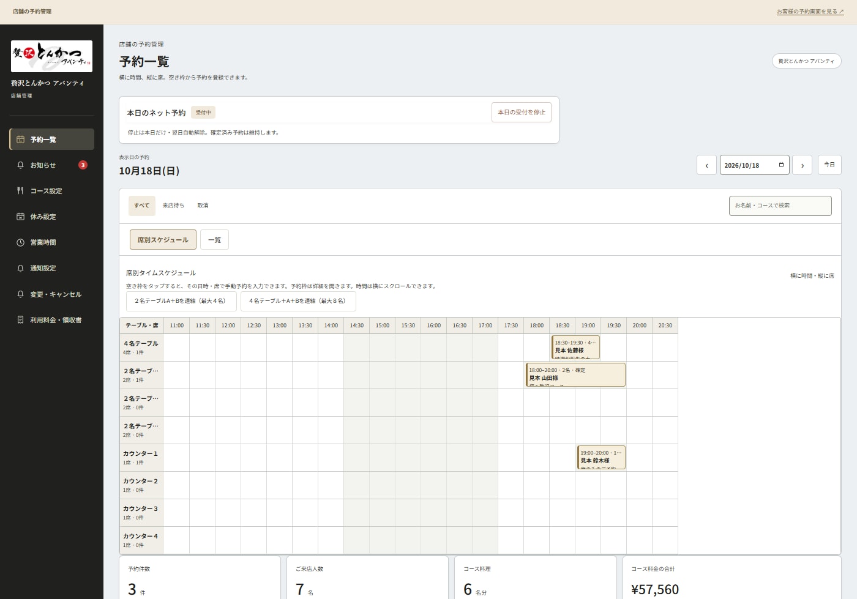Go to next day with right chevron

(802, 165)
